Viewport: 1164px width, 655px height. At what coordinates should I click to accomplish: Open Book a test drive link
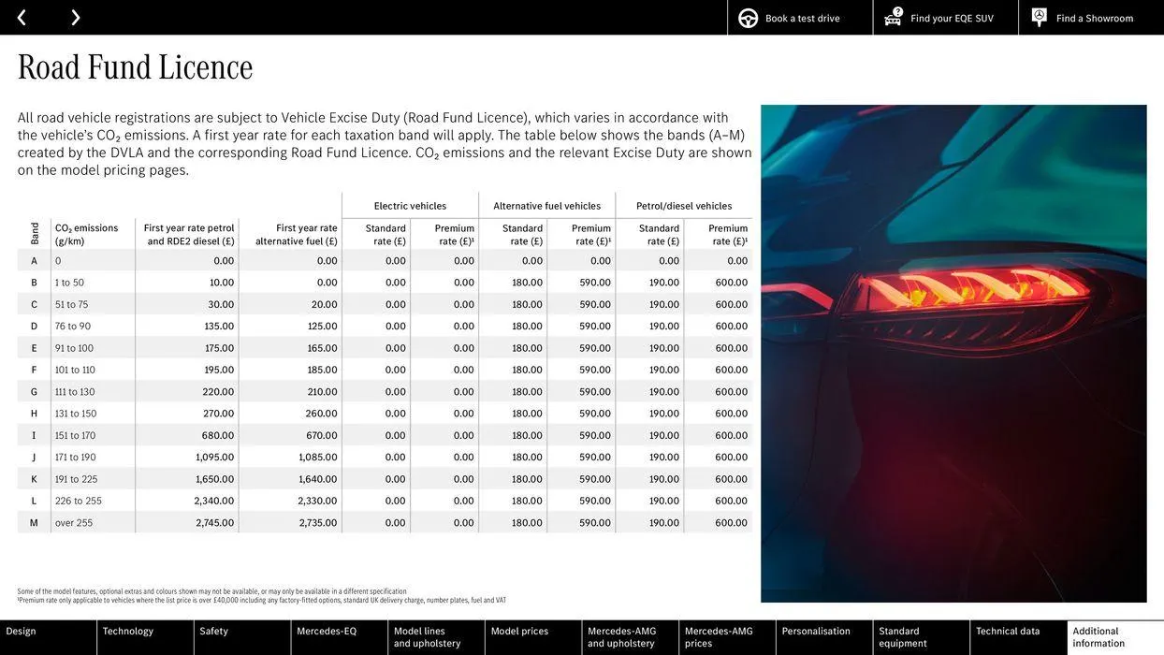click(x=802, y=19)
